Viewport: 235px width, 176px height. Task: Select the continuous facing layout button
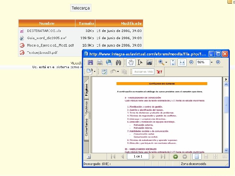click(215, 156)
